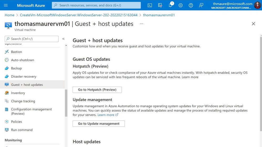Viewport: 262px width, 147px height.
Task: Focus the sidebar Search (Ctrl+/) field
Action: 32,39
